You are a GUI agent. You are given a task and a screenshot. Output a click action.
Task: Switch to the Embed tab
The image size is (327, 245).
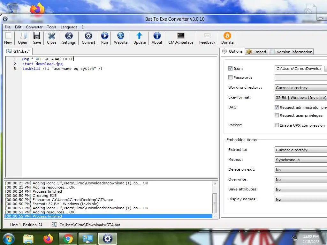click(256, 52)
